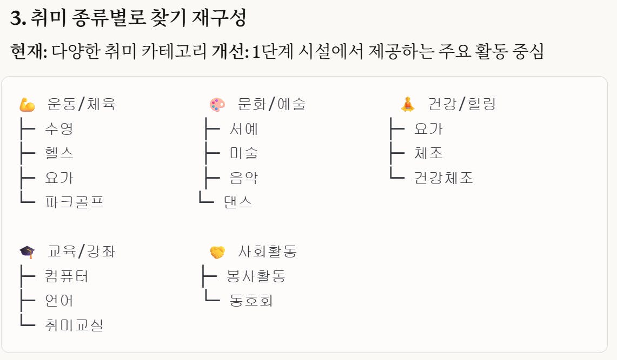Click the 동호회 tree item
This screenshot has height=360, width=617.
[251, 301]
